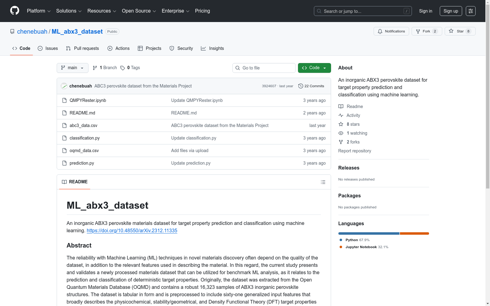Expand the Enterprise menu
490x306 pixels.
[175, 11]
